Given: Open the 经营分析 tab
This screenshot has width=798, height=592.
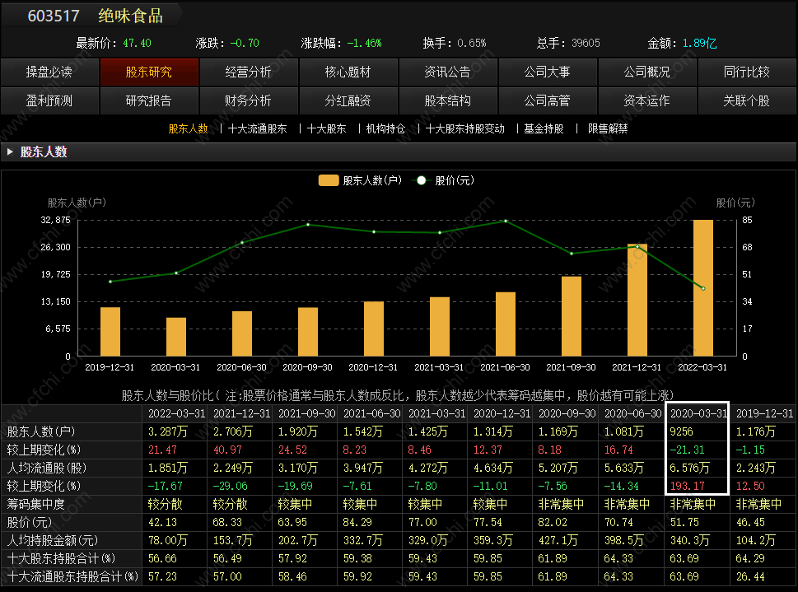Looking at the screenshot, I should (x=249, y=72).
